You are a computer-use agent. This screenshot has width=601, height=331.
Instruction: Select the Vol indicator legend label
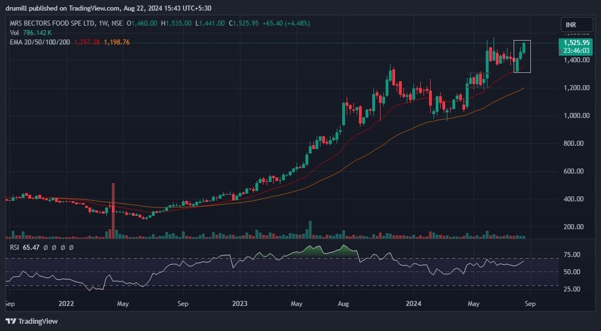pyautogui.click(x=14, y=33)
